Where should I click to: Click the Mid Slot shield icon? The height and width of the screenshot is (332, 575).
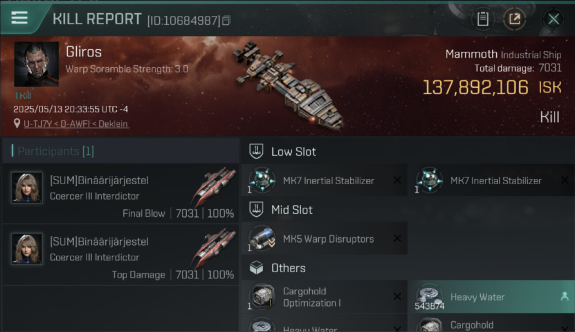(x=256, y=210)
